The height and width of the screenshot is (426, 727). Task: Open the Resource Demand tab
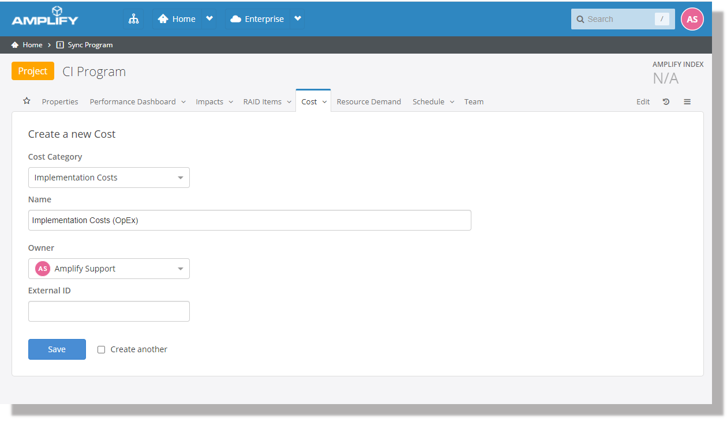pos(369,101)
